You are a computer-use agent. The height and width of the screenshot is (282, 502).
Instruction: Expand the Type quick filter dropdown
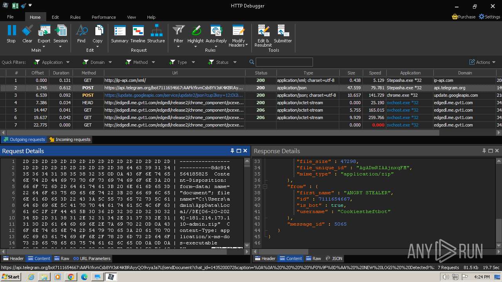point(193,62)
